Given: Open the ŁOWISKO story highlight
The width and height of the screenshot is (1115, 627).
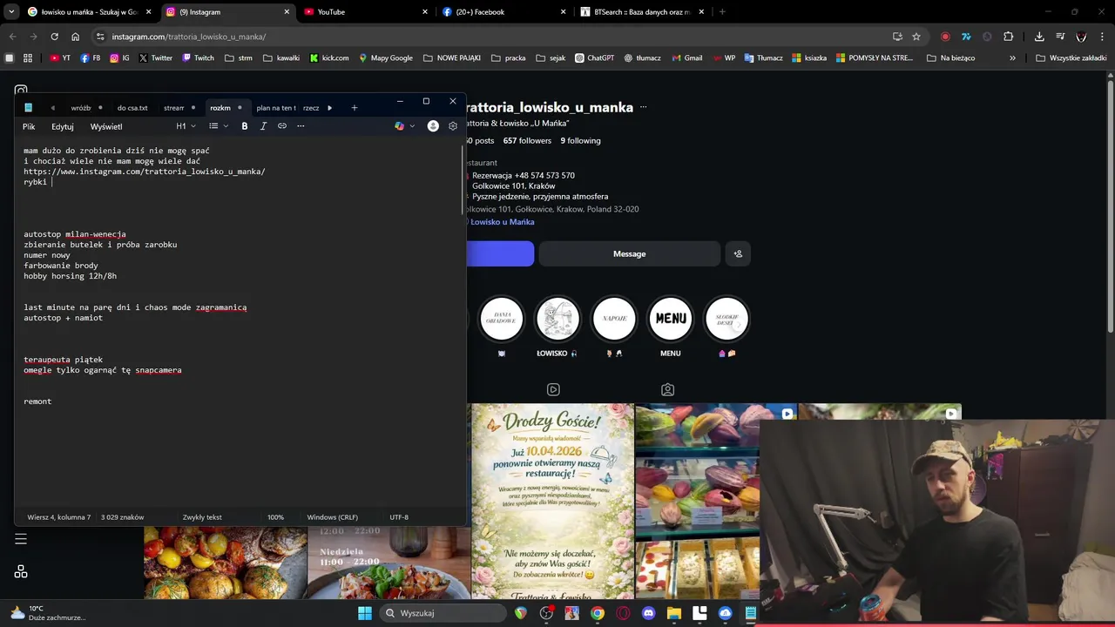Looking at the screenshot, I should click(x=557, y=319).
